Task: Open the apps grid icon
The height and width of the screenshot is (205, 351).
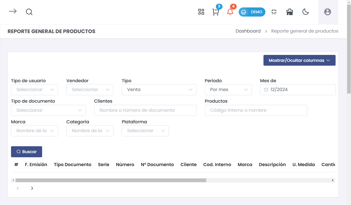Action: click(201, 12)
